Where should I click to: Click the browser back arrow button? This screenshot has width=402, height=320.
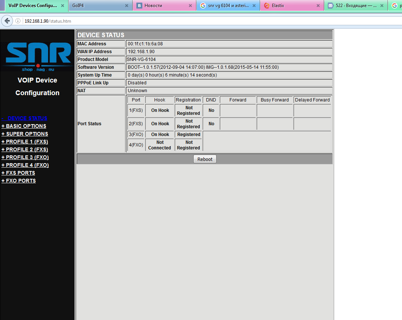[x=7, y=21]
